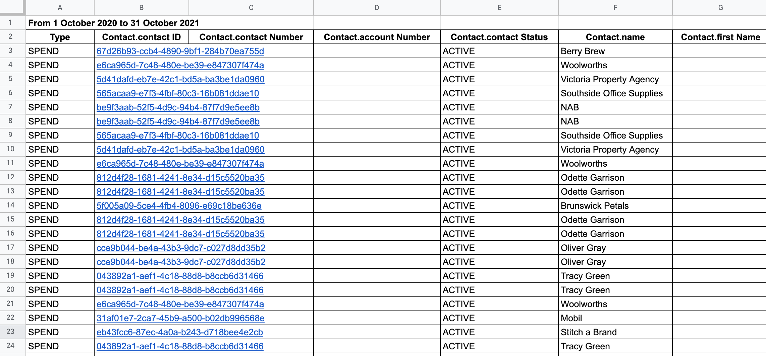Image resolution: width=766 pixels, height=356 pixels.
Task: Select the Contact.name header cell
Action: coord(615,37)
